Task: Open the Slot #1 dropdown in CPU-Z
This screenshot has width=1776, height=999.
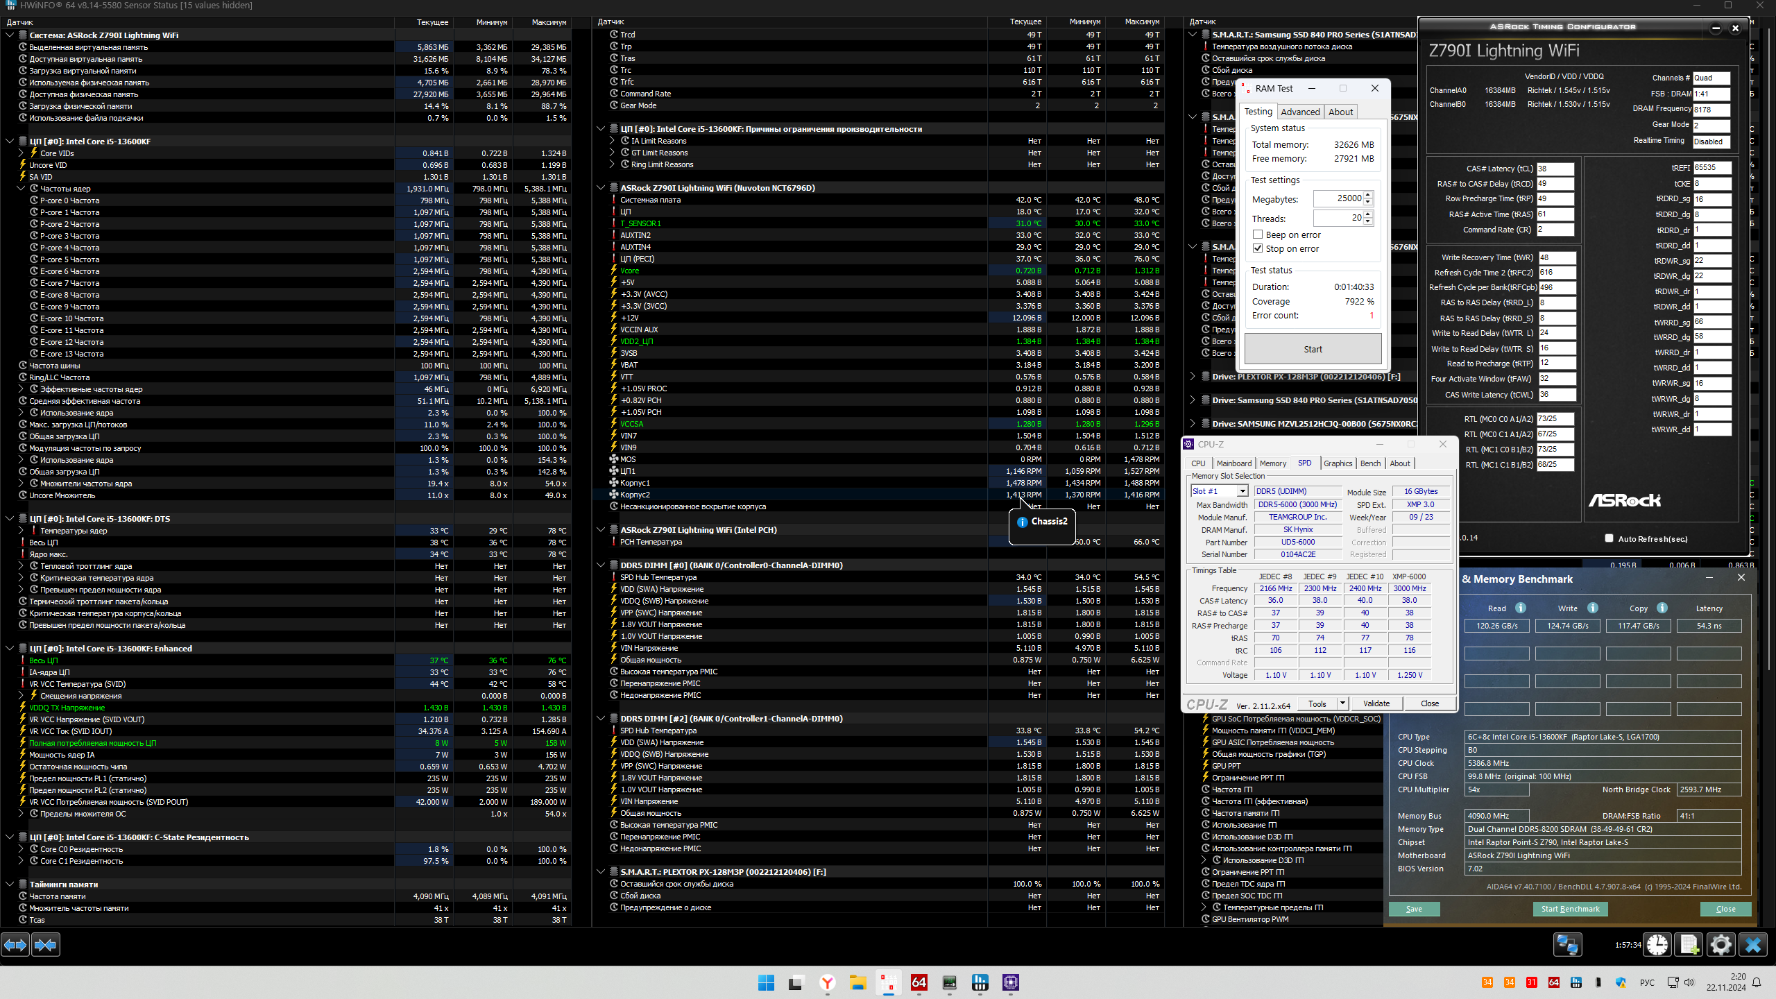Action: [x=1243, y=491]
